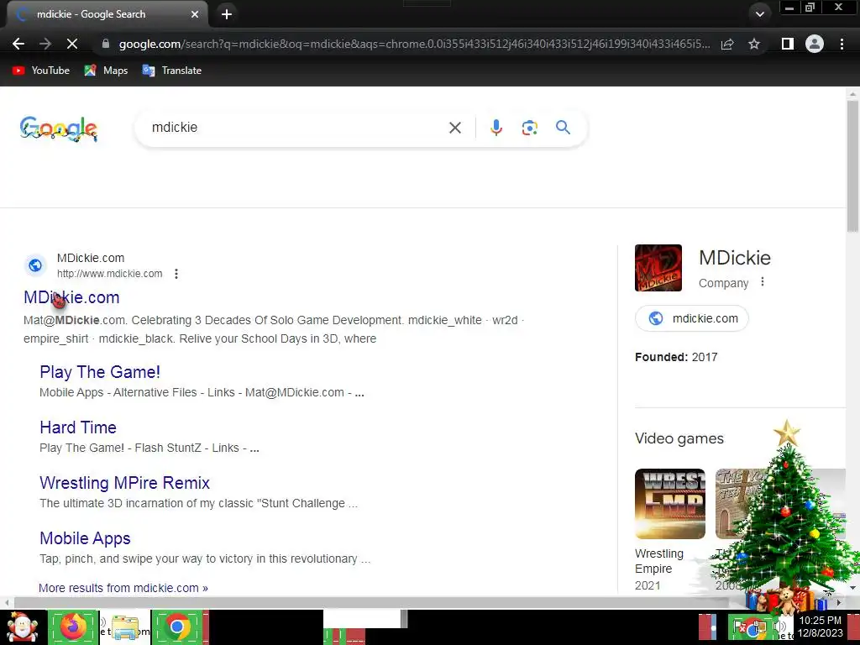Click the MDickie.com result globe favicon
860x645 pixels.
click(x=35, y=265)
